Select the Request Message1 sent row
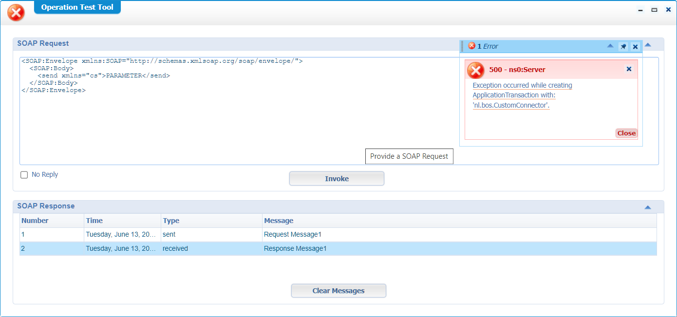The image size is (677, 317). [x=292, y=235]
